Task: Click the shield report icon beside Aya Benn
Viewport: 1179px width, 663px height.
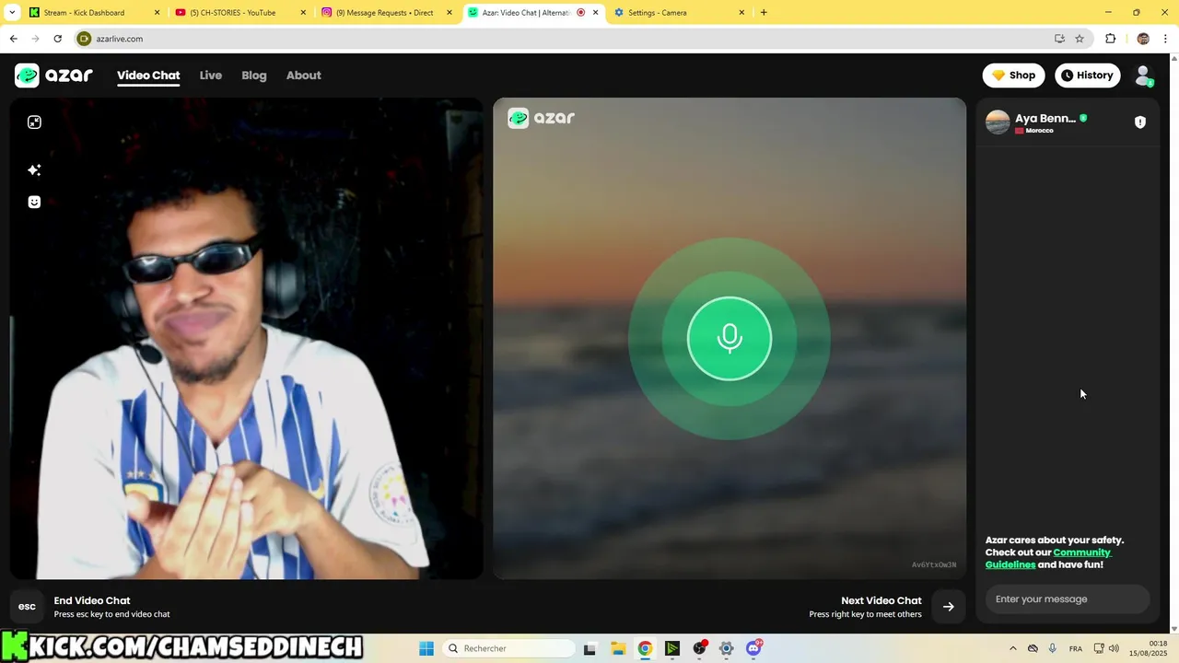Action: [x=1139, y=122]
